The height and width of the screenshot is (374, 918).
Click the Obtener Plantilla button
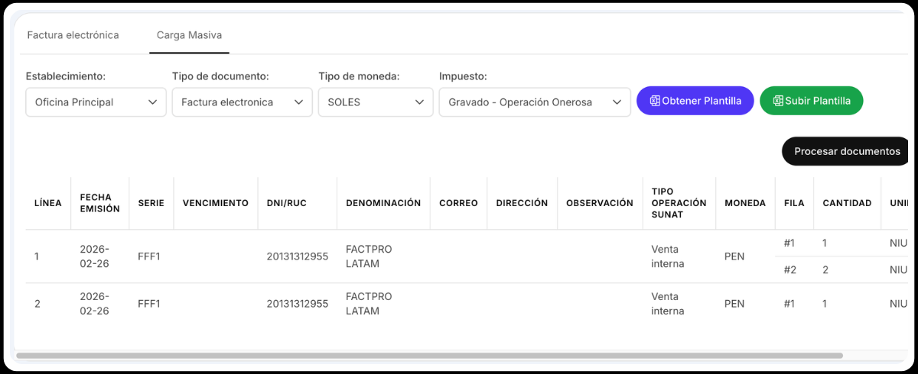(695, 101)
